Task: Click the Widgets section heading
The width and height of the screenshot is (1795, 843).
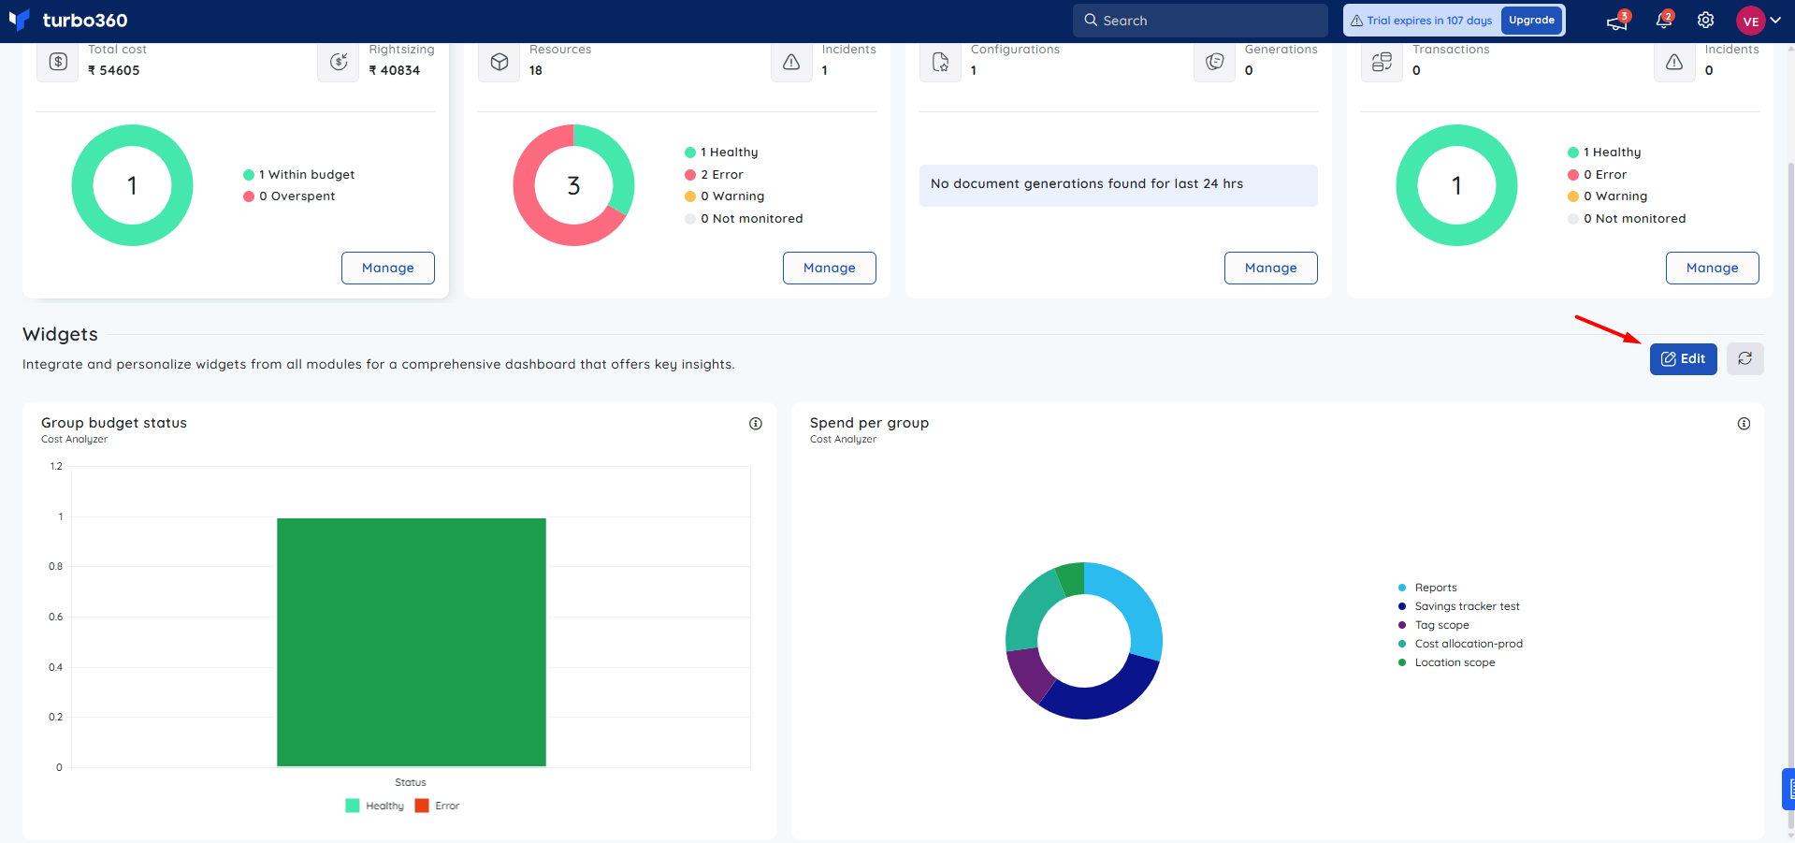Action: 60,334
